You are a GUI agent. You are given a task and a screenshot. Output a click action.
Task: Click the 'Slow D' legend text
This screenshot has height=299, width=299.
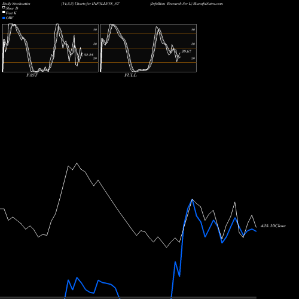[x=12, y=8]
